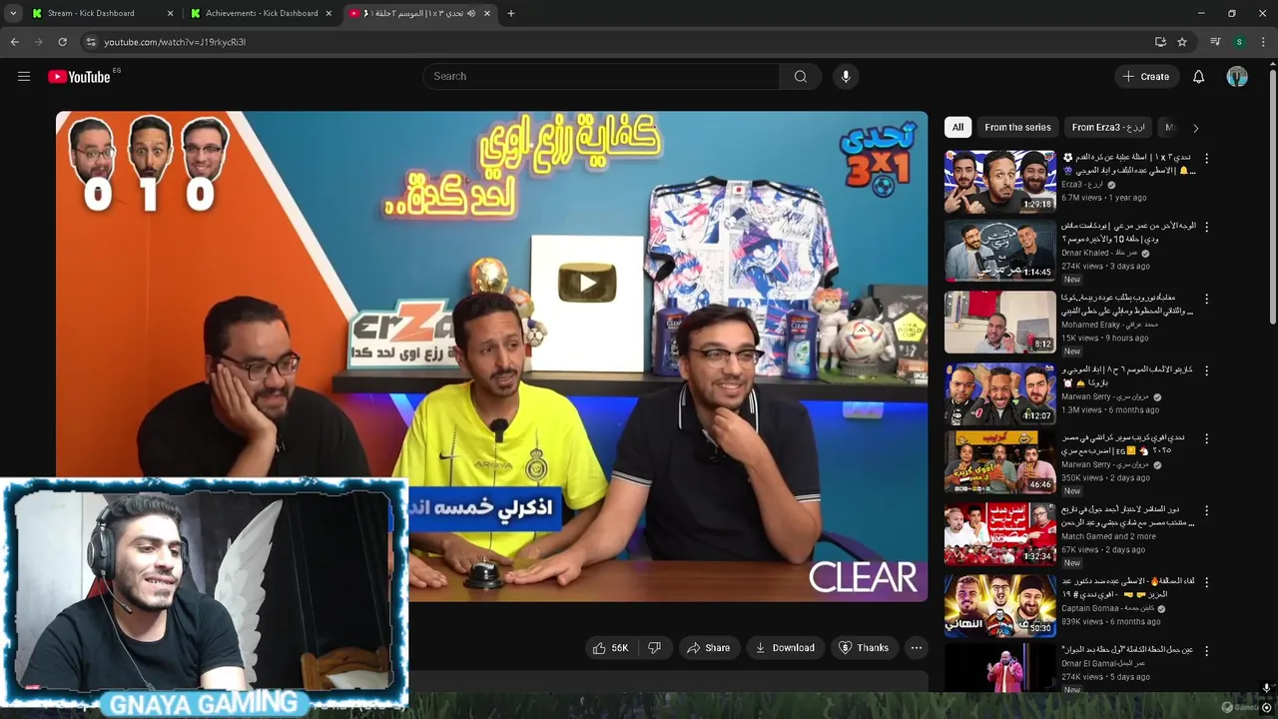
Task: Reload the current page
Action: pyautogui.click(x=62, y=42)
